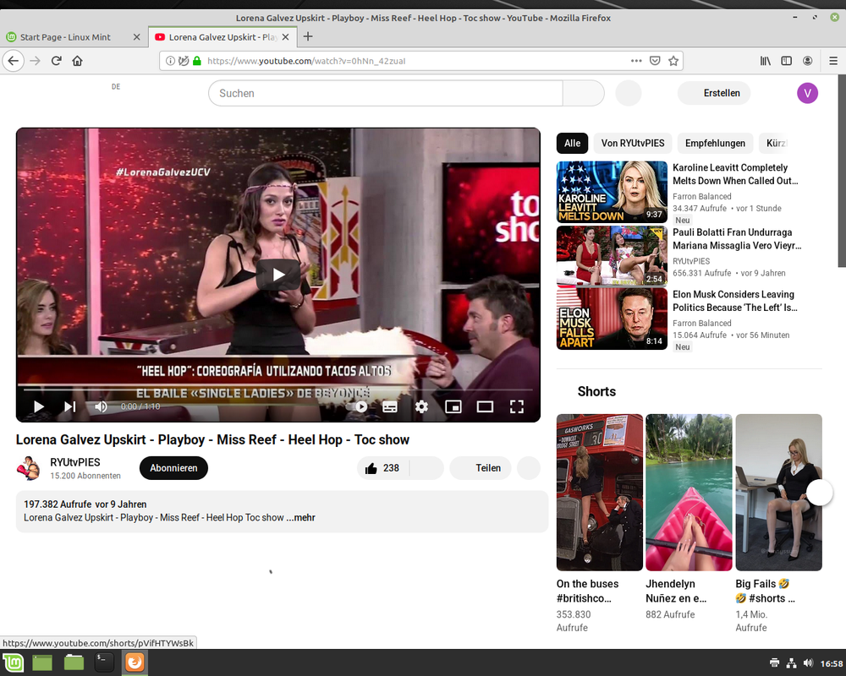Click the Abonnieren subscribe button
Image resolution: width=846 pixels, height=676 pixels.
coord(173,468)
